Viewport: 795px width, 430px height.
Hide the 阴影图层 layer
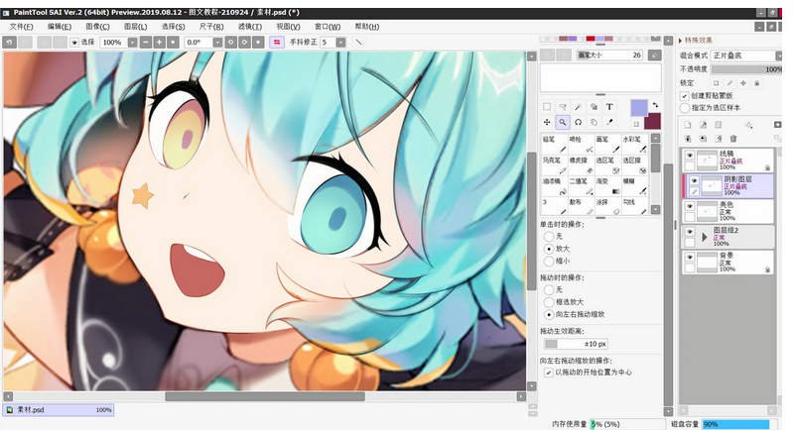click(694, 180)
